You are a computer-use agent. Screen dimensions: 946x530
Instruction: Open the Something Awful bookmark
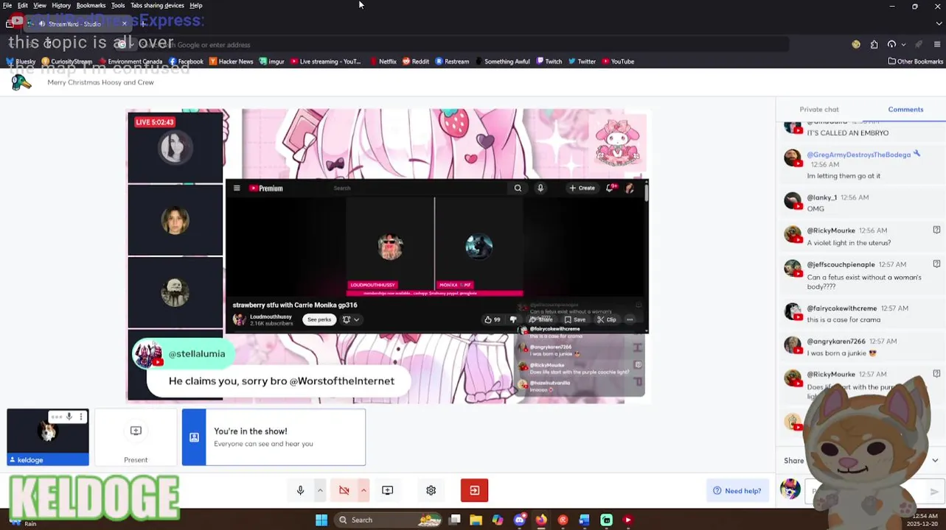[x=502, y=62]
